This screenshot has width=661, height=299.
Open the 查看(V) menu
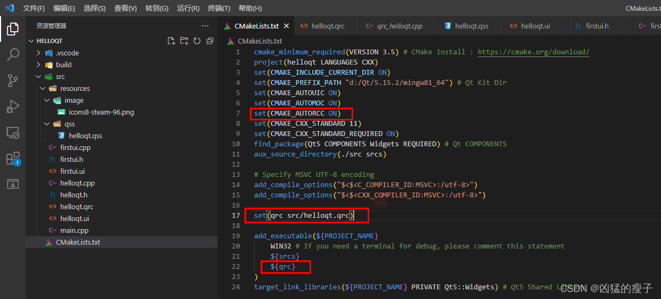[125, 8]
